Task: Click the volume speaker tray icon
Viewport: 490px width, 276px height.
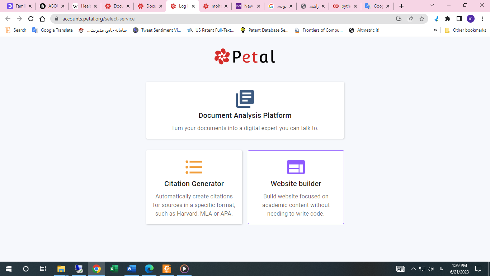Action: (x=430, y=268)
